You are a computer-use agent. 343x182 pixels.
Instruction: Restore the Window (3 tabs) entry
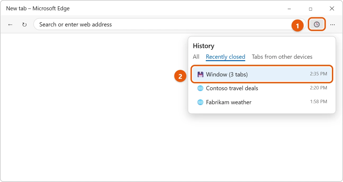tap(262, 74)
